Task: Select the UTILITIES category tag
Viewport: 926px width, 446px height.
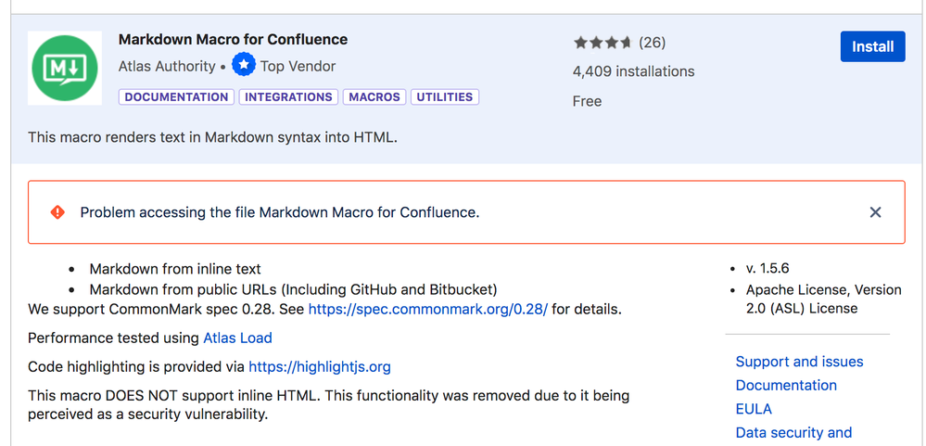Action: click(x=445, y=96)
